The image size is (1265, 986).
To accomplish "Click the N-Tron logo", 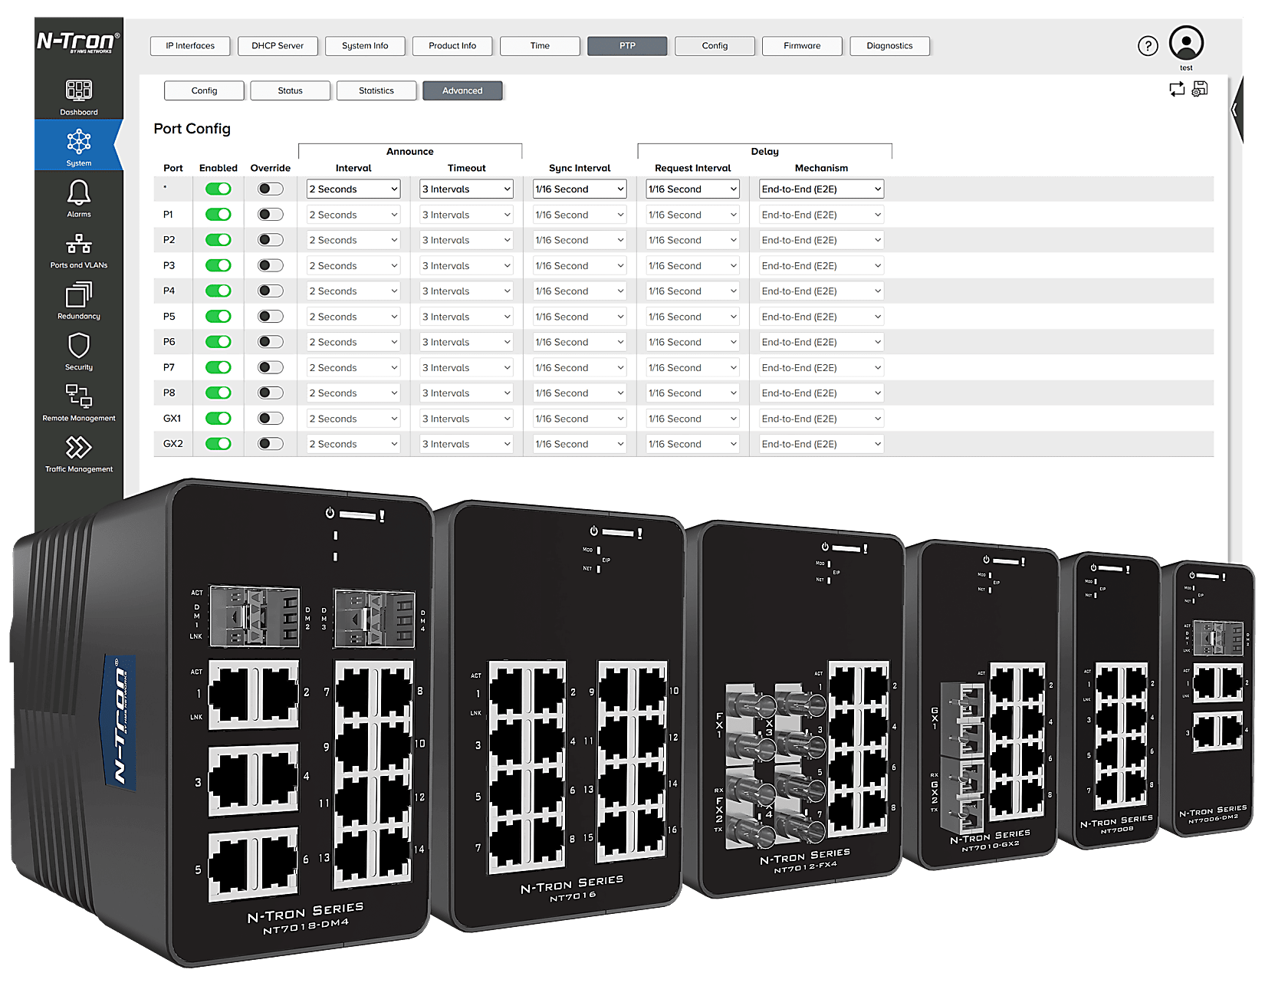I will pyautogui.click(x=78, y=41).
